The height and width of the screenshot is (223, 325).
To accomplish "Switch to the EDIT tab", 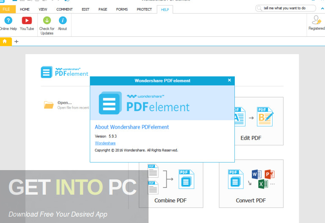I will [85, 9].
